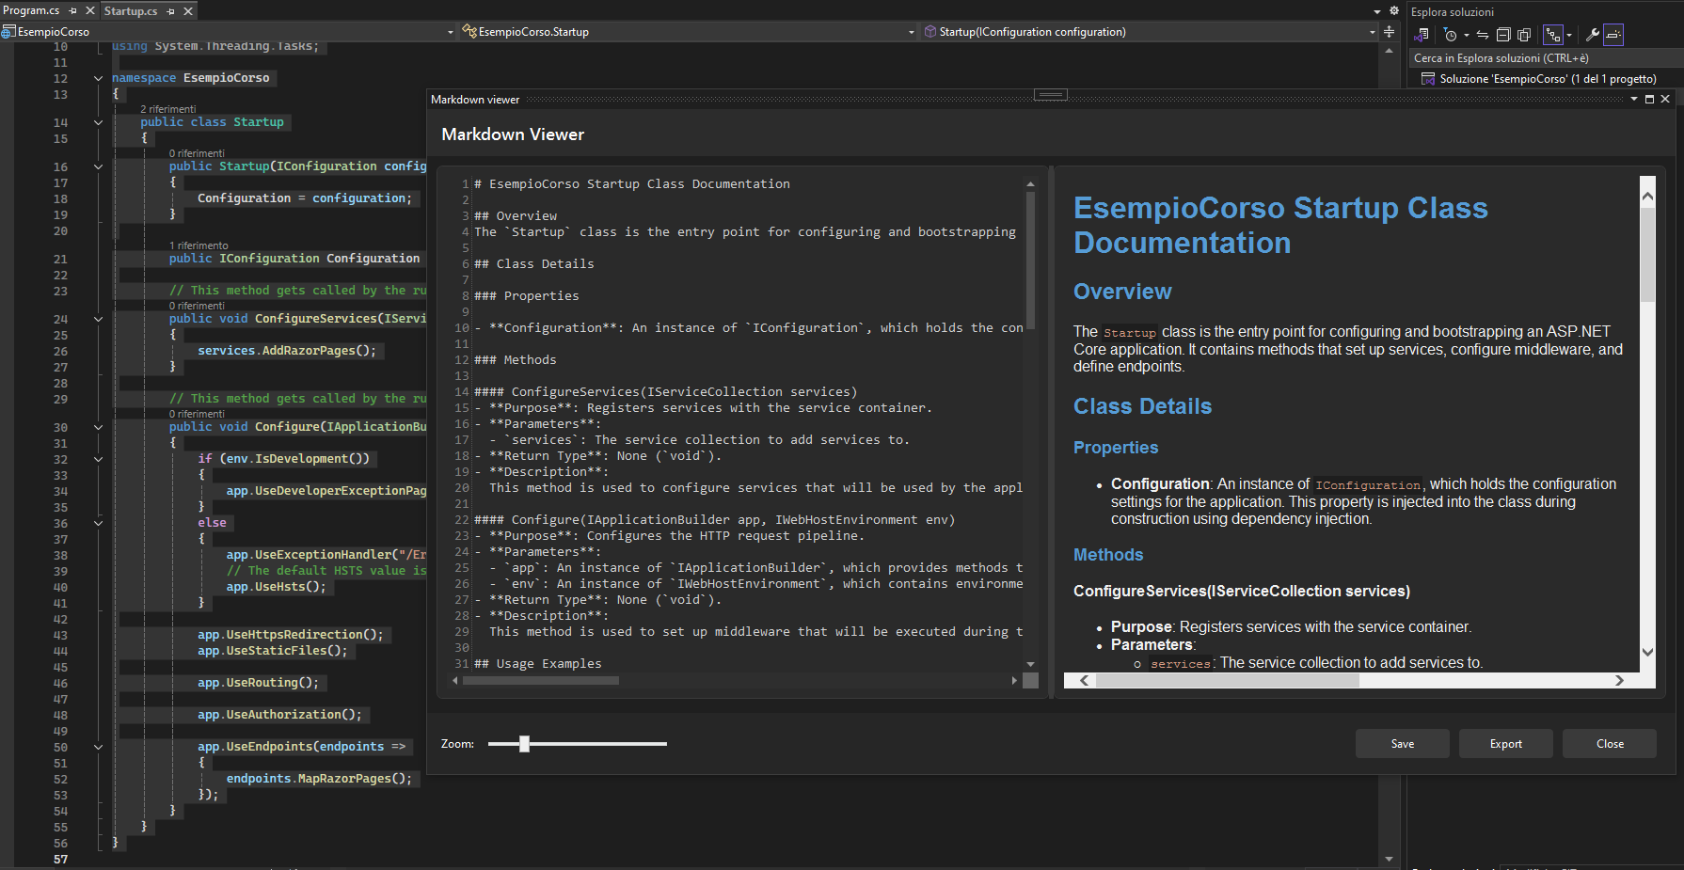Collapse the public class Startup block
The image size is (1684, 870).
[x=98, y=122]
